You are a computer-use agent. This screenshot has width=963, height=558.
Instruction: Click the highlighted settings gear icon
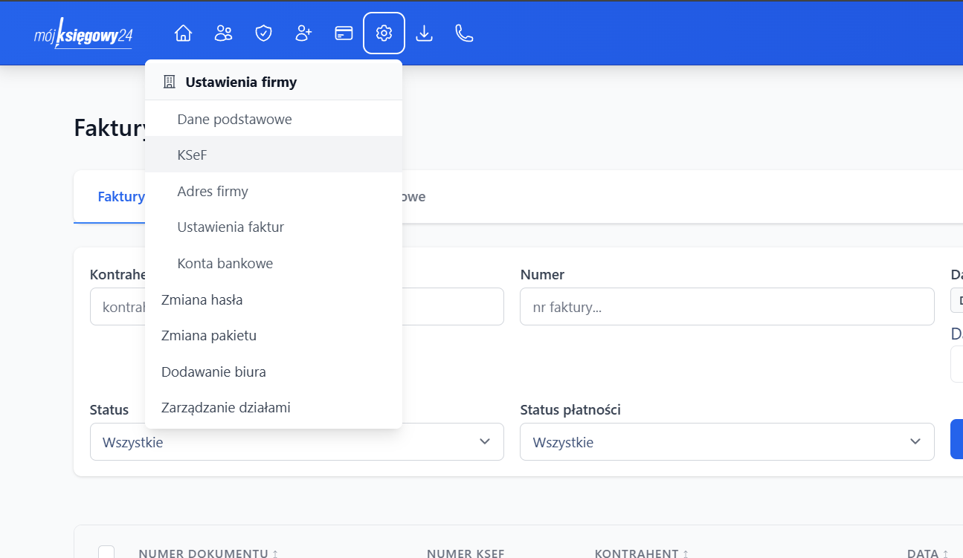pyautogui.click(x=384, y=33)
